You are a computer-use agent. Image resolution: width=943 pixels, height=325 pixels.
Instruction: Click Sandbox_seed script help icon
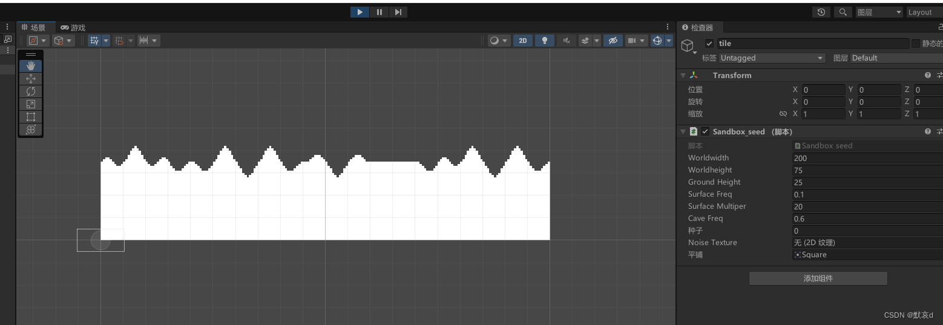[x=928, y=131]
